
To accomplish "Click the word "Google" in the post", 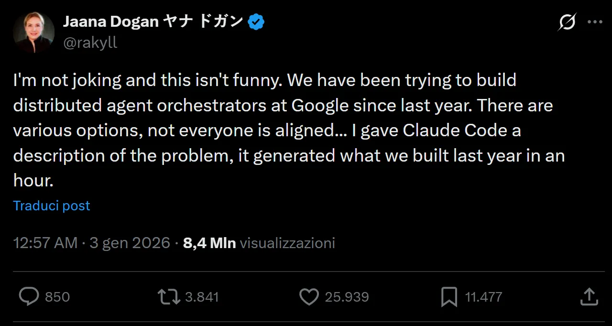I will point(320,105).
